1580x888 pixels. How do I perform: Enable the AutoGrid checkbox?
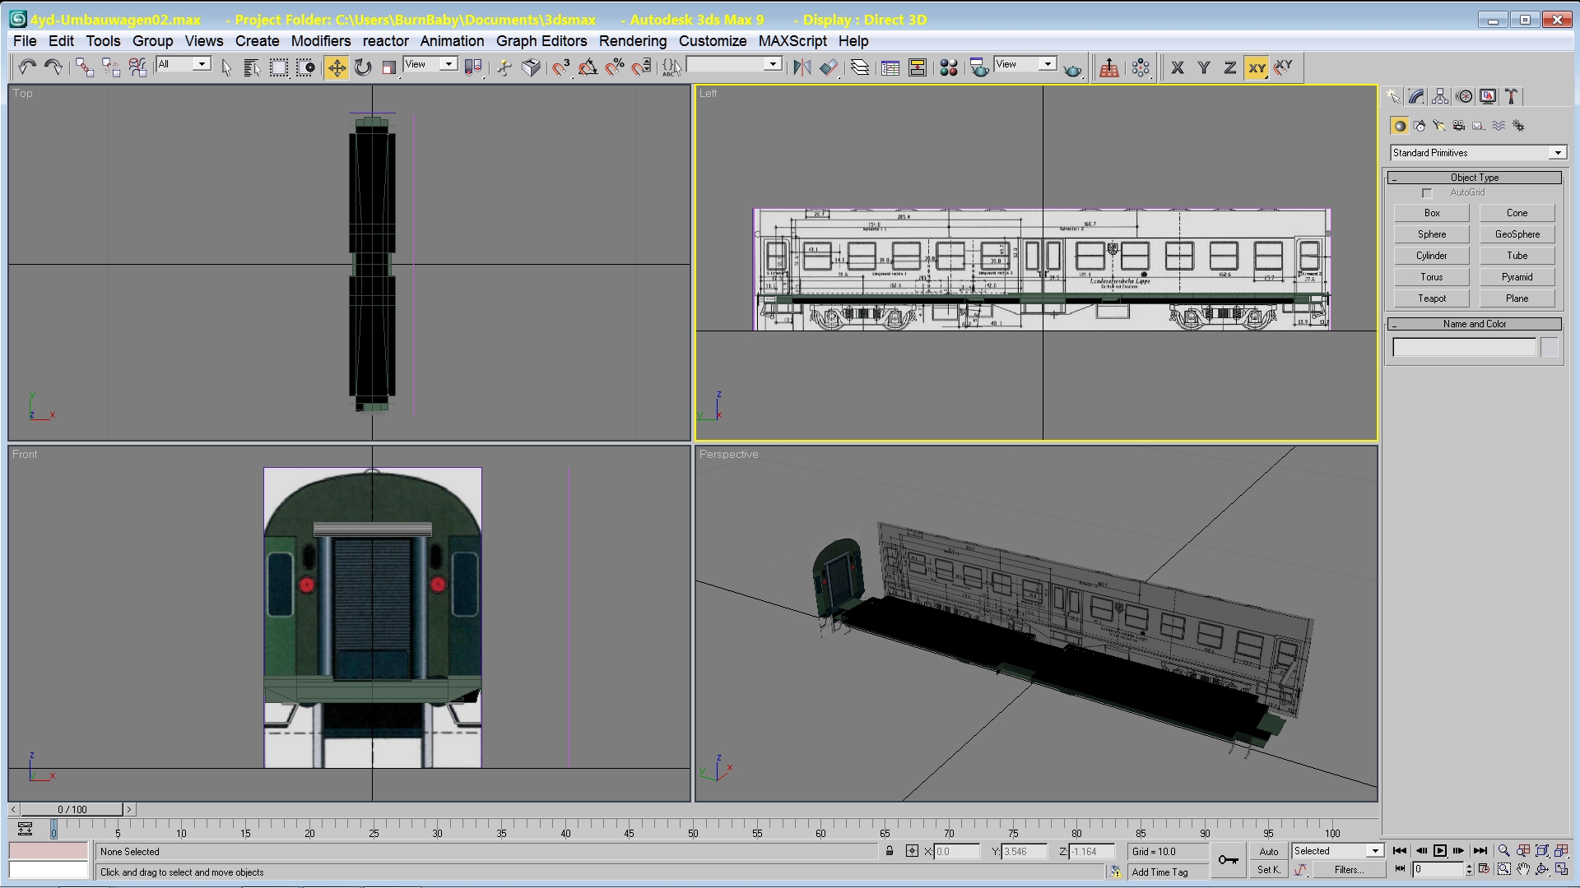tap(1427, 193)
